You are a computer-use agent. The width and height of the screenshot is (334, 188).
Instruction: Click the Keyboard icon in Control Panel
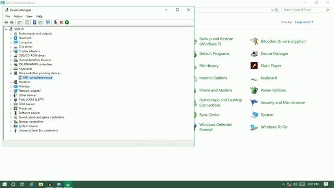pos(254,79)
